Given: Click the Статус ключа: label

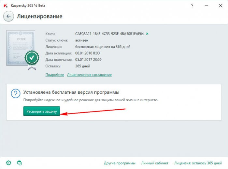Looking at the screenshot, I should coord(57,40).
